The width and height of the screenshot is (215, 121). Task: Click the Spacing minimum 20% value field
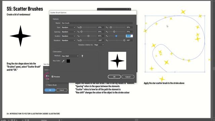tap(101, 32)
